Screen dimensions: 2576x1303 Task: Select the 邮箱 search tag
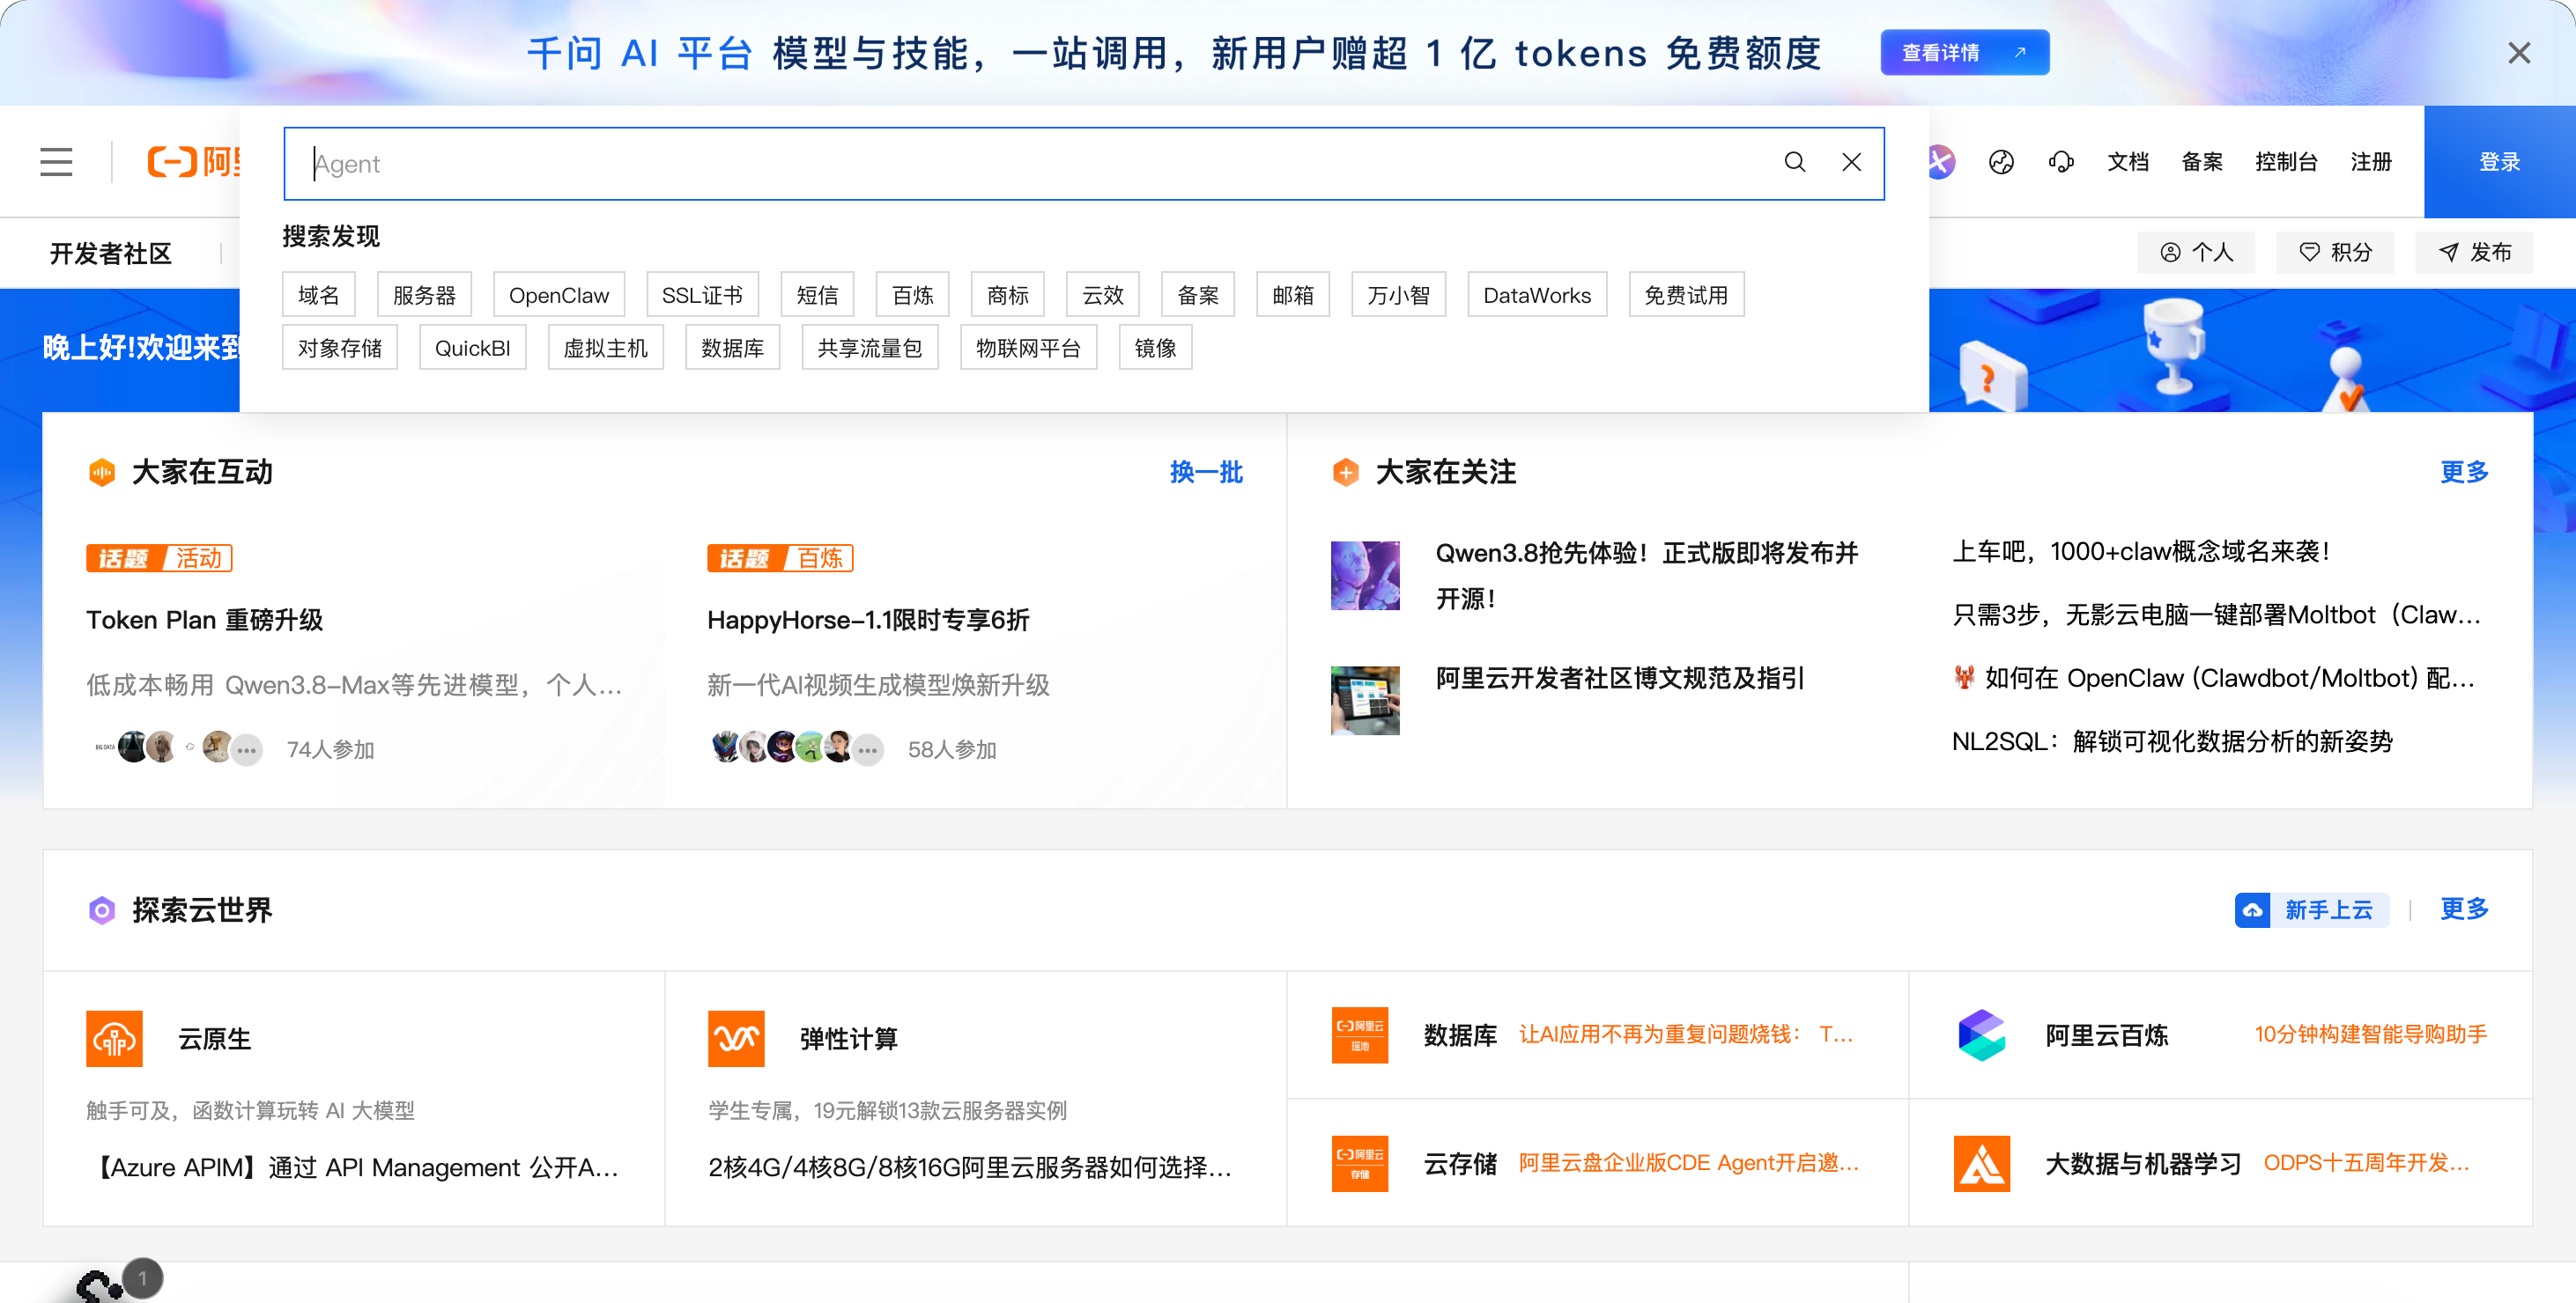click(x=1293, y=295)
